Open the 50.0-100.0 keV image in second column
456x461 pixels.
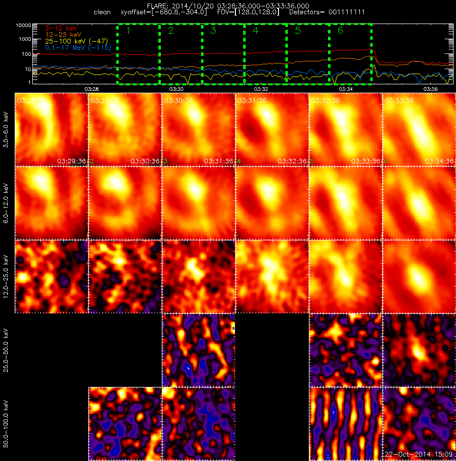125,424
